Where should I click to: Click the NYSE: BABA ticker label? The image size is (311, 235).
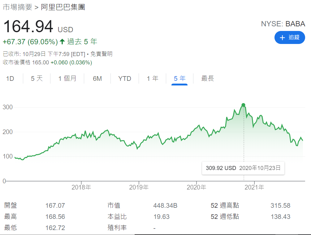pyautogui.click(x=283, y=24)
